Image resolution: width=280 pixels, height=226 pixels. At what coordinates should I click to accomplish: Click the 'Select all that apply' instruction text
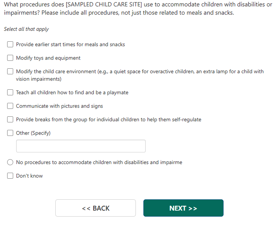[26, 29]
